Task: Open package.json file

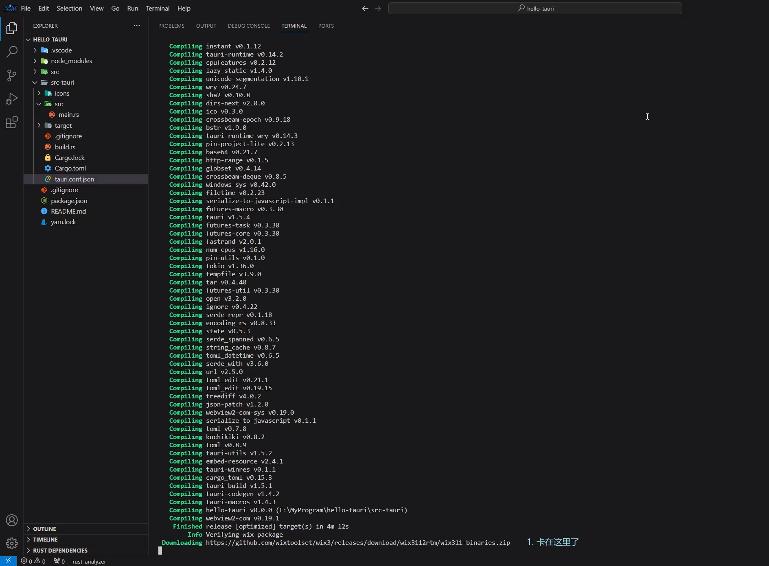Action: (69, 201)
